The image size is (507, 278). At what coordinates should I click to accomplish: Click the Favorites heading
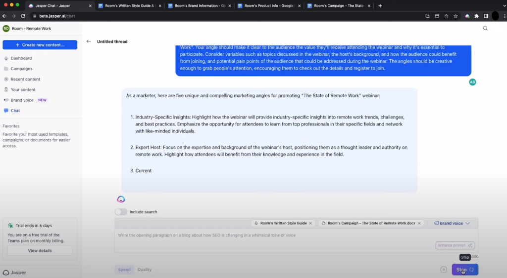click(11, 126)
